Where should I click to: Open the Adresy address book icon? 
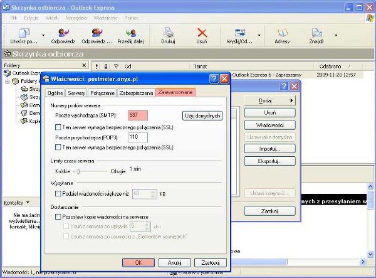[x=282, y=33]
